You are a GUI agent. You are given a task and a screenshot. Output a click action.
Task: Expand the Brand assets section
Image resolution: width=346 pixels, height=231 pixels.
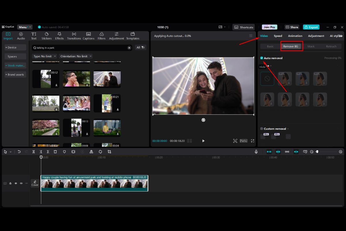pos(15,74)
